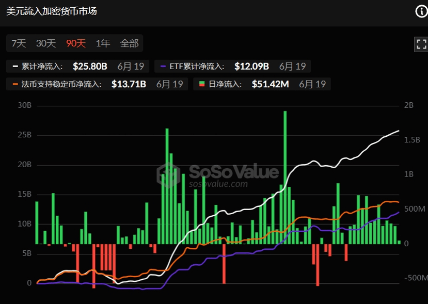Select the 全部 time range tab
The image size is (428, 304).
130,43
